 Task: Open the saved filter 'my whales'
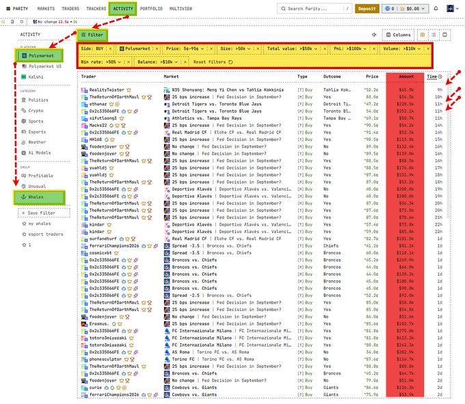[x=36, y=224]
